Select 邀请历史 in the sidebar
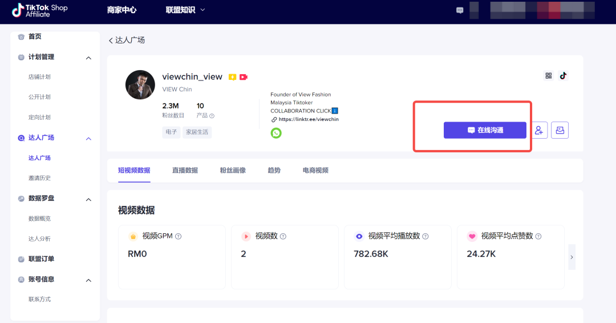This screenshot has width=616, height=323. point(39,178)
